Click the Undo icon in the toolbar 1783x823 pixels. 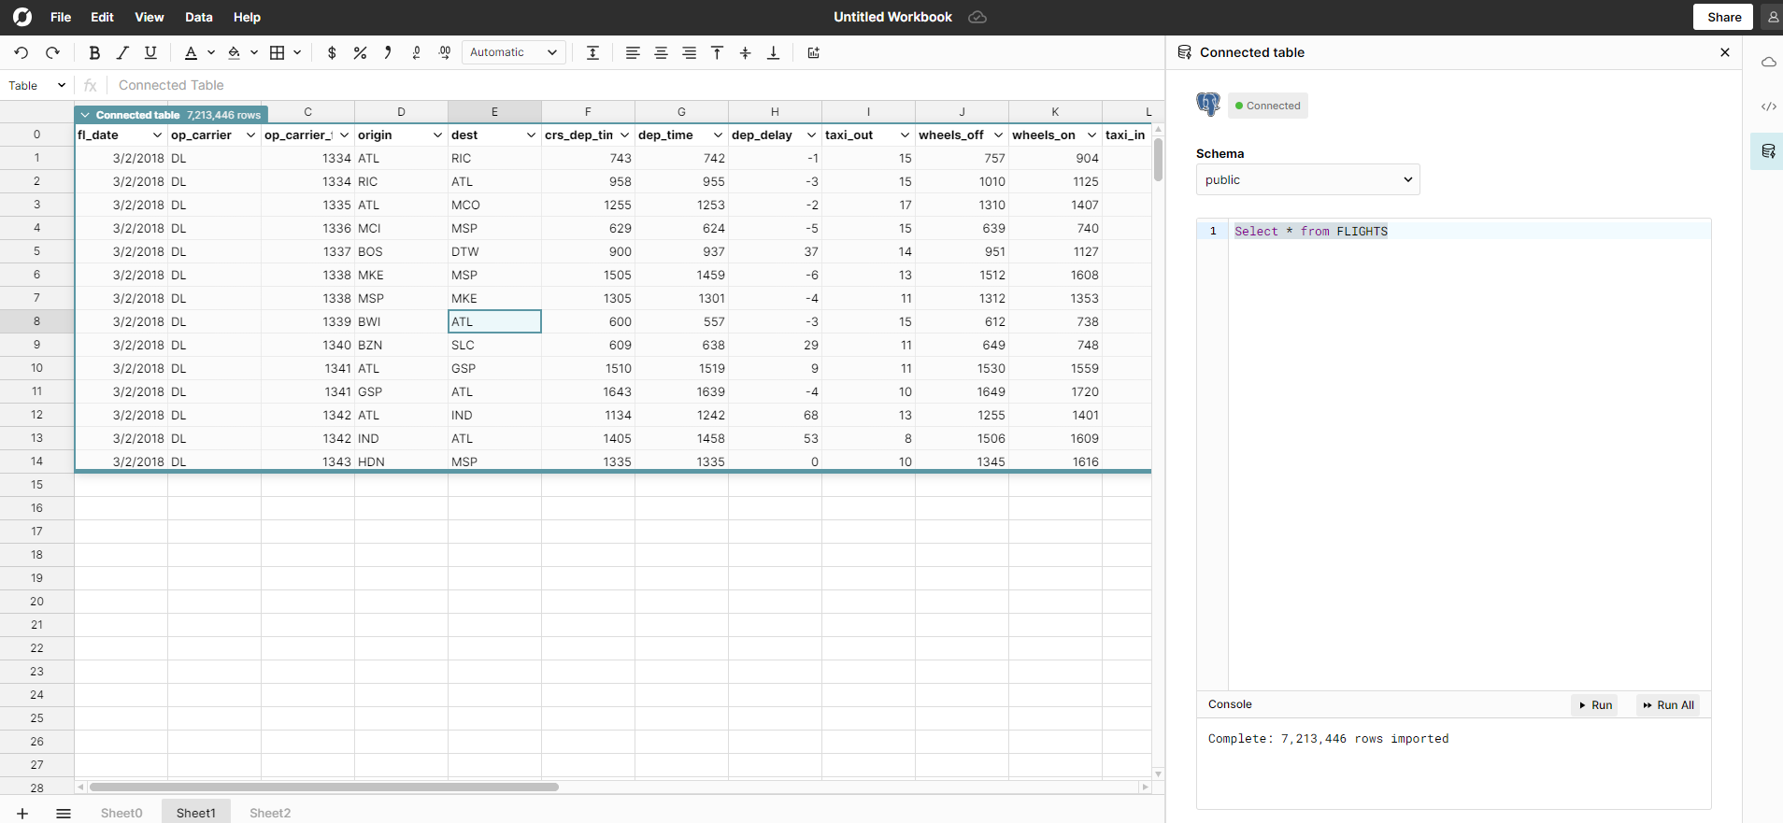[21, 53]
